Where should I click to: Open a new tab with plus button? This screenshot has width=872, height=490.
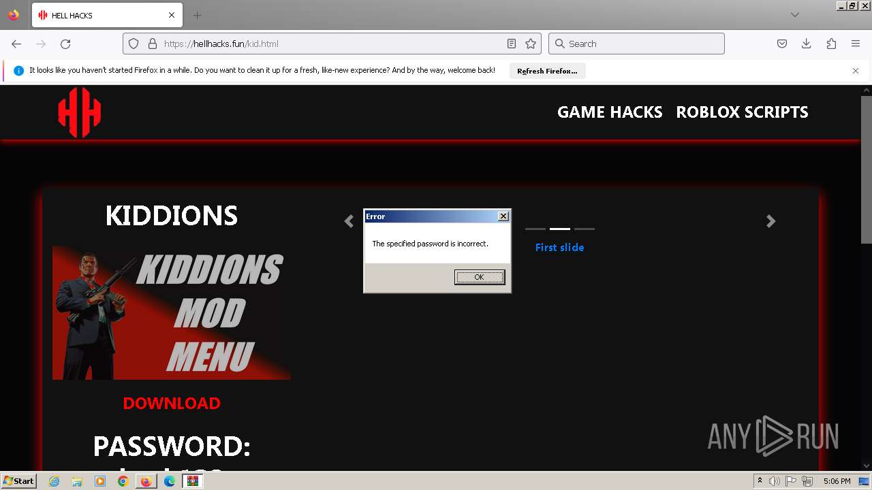point(197,15)
